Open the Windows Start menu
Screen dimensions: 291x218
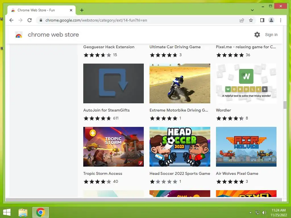pos(7,212)
